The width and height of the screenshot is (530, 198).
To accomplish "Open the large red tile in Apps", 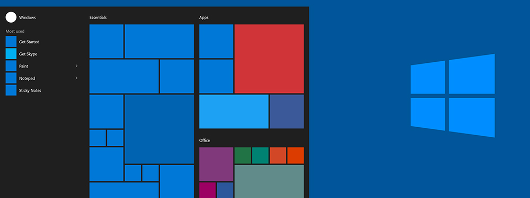I will click(269, 59).
